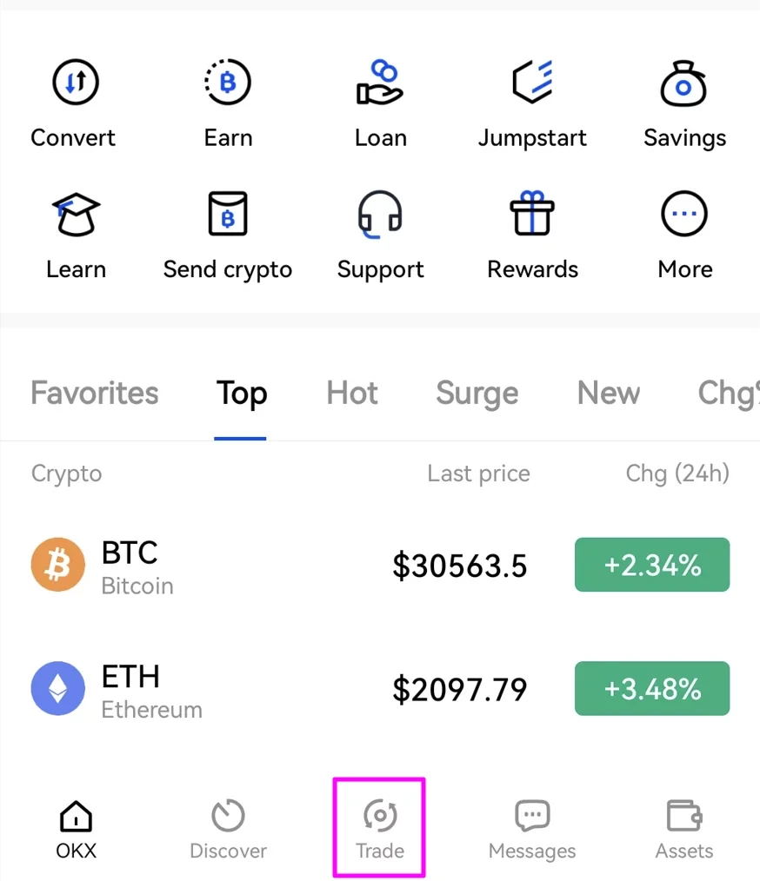The image size is (760, 881).
Task: Open the Rewards gift icon
Action: [x=532, y=213]
